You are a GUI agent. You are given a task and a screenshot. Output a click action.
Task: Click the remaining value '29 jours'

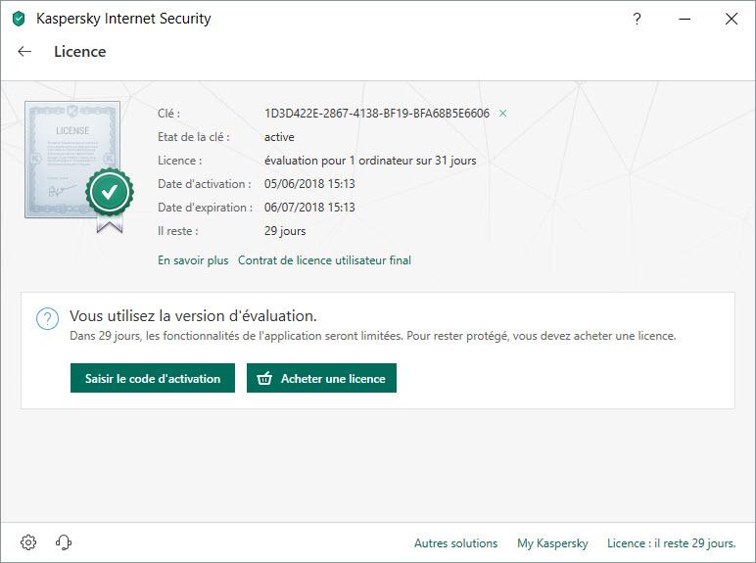[x=285, y=231]
